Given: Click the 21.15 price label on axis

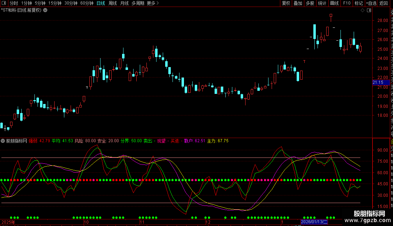Looking at the screenshot, I should pyautogui.click(x=378, y=82).
